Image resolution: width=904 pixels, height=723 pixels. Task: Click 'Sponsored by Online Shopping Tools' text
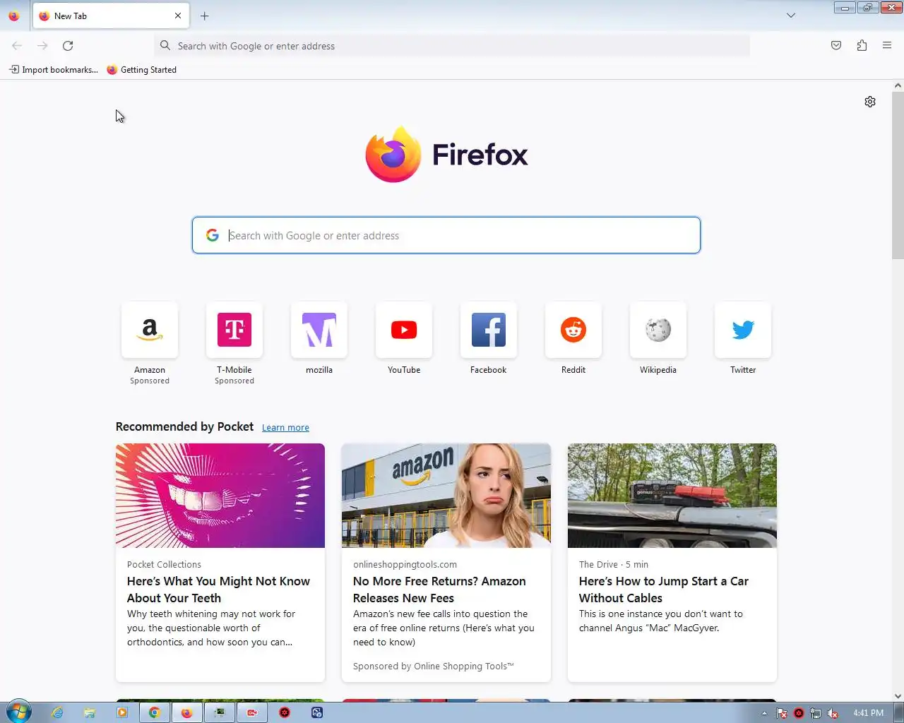434,667
